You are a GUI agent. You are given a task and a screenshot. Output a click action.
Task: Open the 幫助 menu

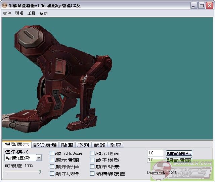coord(43,13)
